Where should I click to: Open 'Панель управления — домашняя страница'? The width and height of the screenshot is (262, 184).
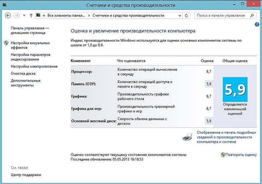(x=30, y=31)
